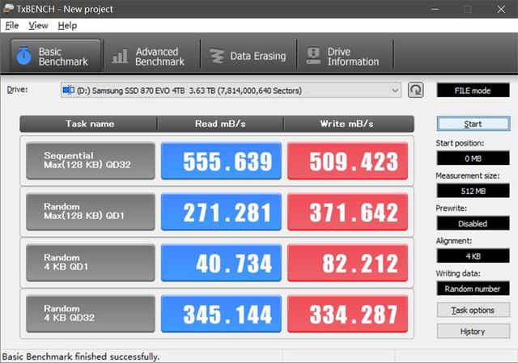
Task: Click the Write mB/s column header
Action: tap(347, 124)
